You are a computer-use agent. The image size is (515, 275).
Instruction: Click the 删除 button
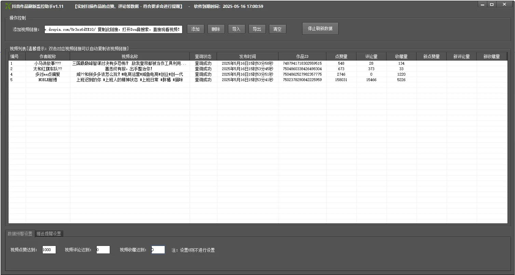click(x=216, y=29)
